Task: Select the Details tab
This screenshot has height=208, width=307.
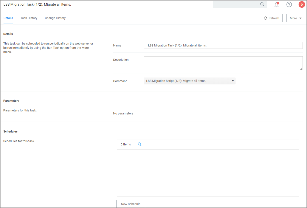Action: coord(8,18)
